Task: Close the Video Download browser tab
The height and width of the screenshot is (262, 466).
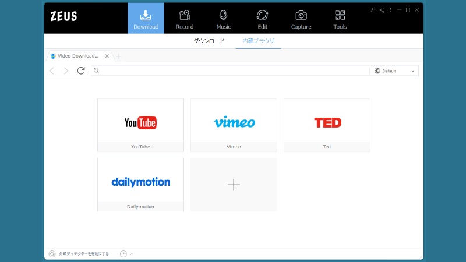Action: [x=107, y=56]
